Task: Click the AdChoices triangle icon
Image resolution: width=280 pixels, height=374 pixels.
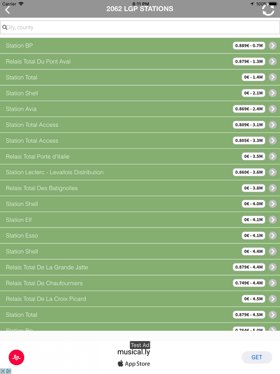Action: 9,371
